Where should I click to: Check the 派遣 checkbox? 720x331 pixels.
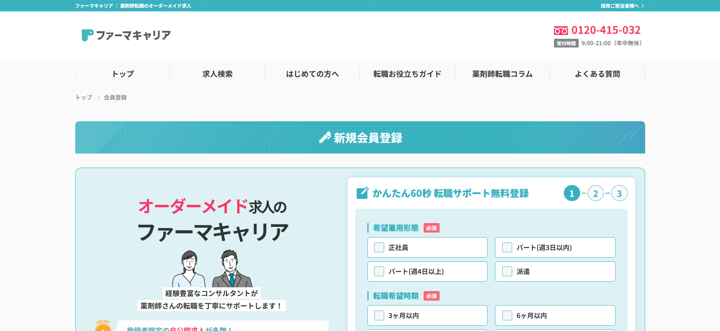coord(507,271)
